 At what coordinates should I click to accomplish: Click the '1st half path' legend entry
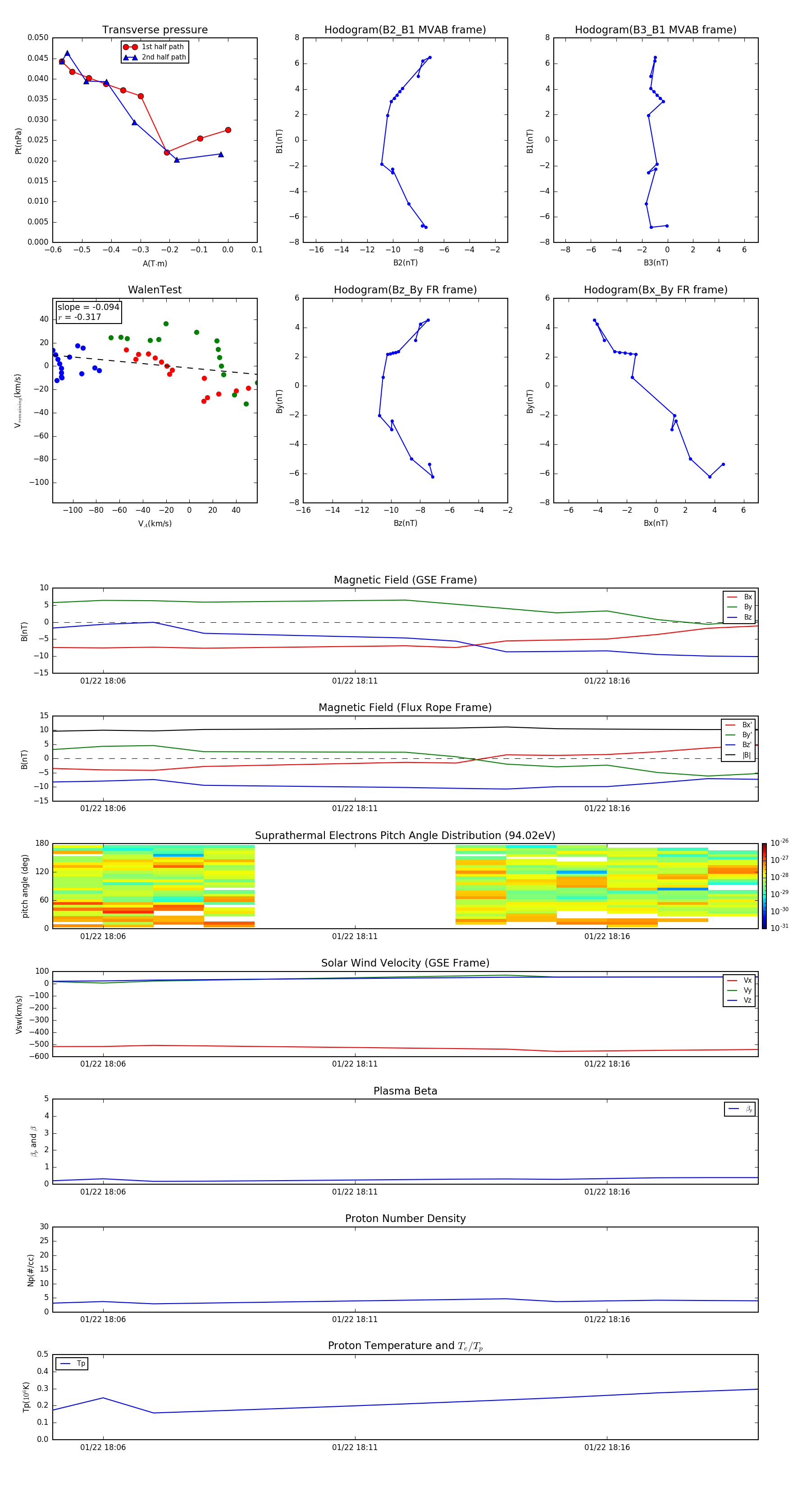(x=154, y=47)
